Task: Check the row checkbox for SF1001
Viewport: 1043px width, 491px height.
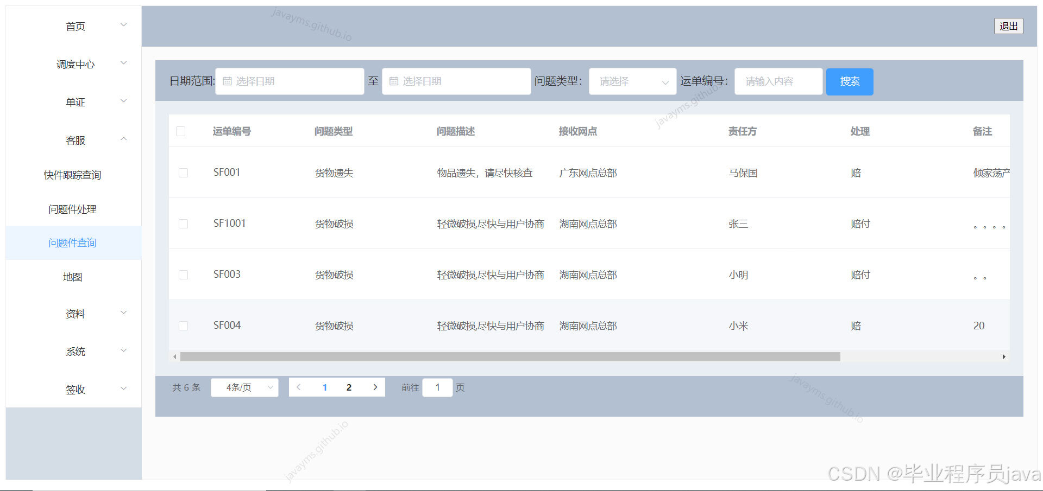Action: (184, 224)
